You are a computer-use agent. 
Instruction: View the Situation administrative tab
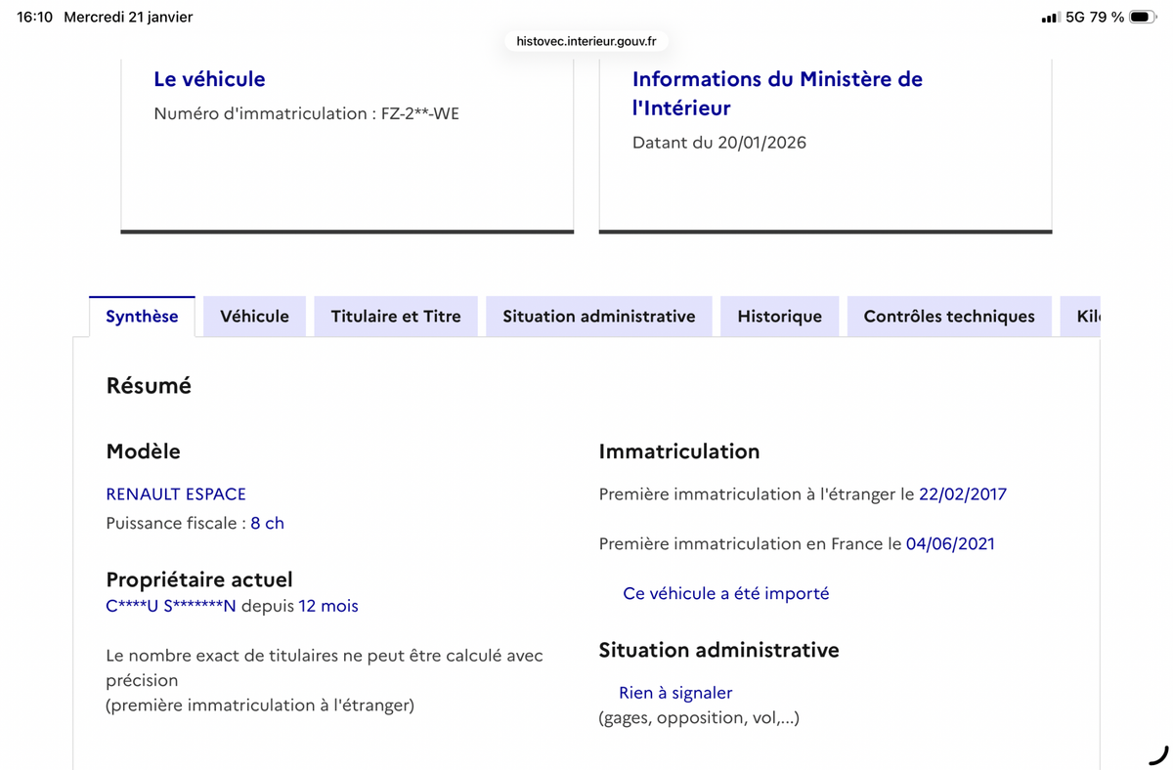tap(598, 316)
